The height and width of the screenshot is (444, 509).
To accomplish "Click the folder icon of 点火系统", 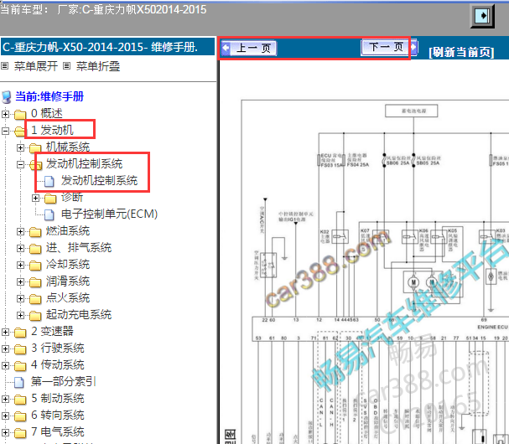I will pos(35,299).
